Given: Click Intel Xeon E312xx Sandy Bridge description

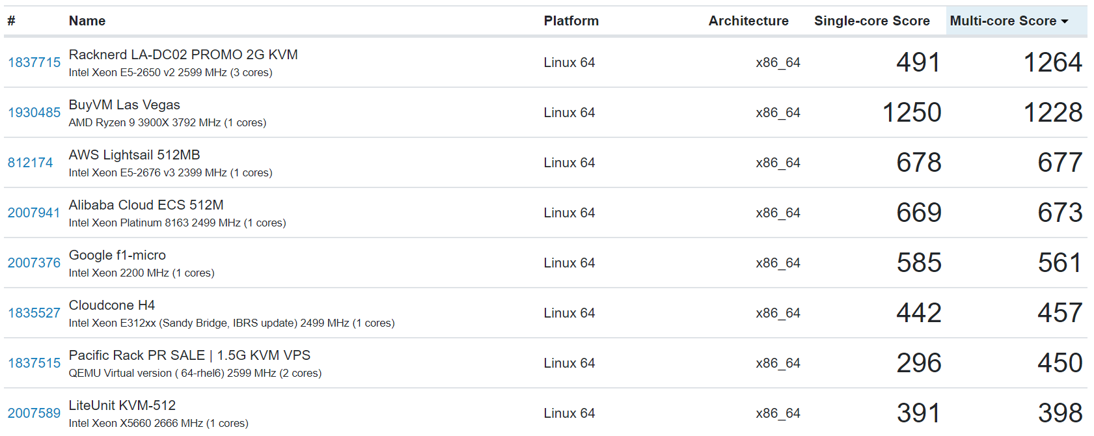Looking at the screenshot, I should pos(232,323).
